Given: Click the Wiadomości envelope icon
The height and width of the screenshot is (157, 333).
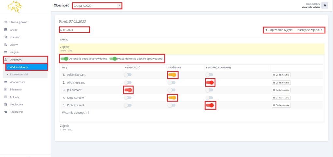Looking at the screenshot, I should coord(6,82).
